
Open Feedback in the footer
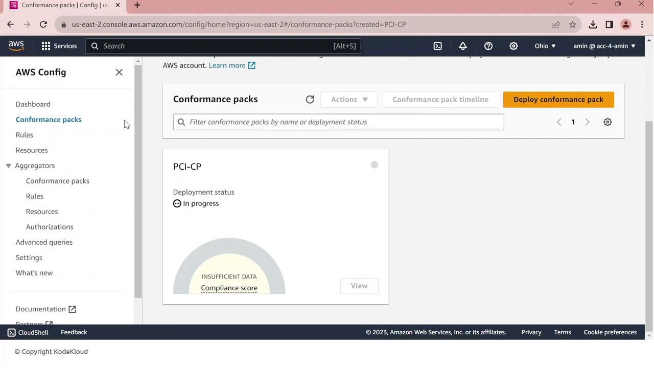point(74,332)
